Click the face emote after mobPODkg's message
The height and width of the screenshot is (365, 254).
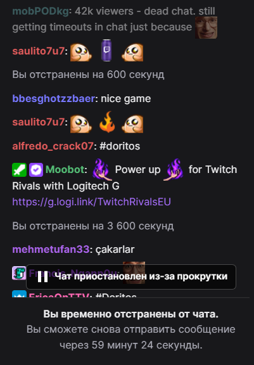pos(206,27)
